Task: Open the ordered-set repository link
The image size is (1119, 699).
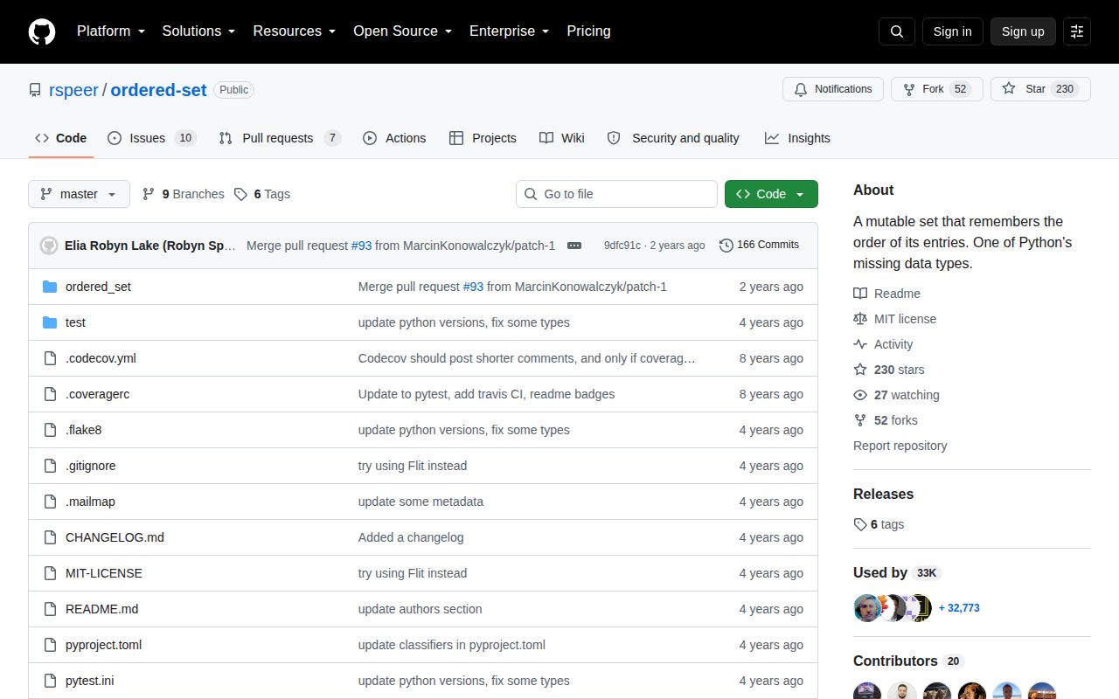Action: point(158,90)
